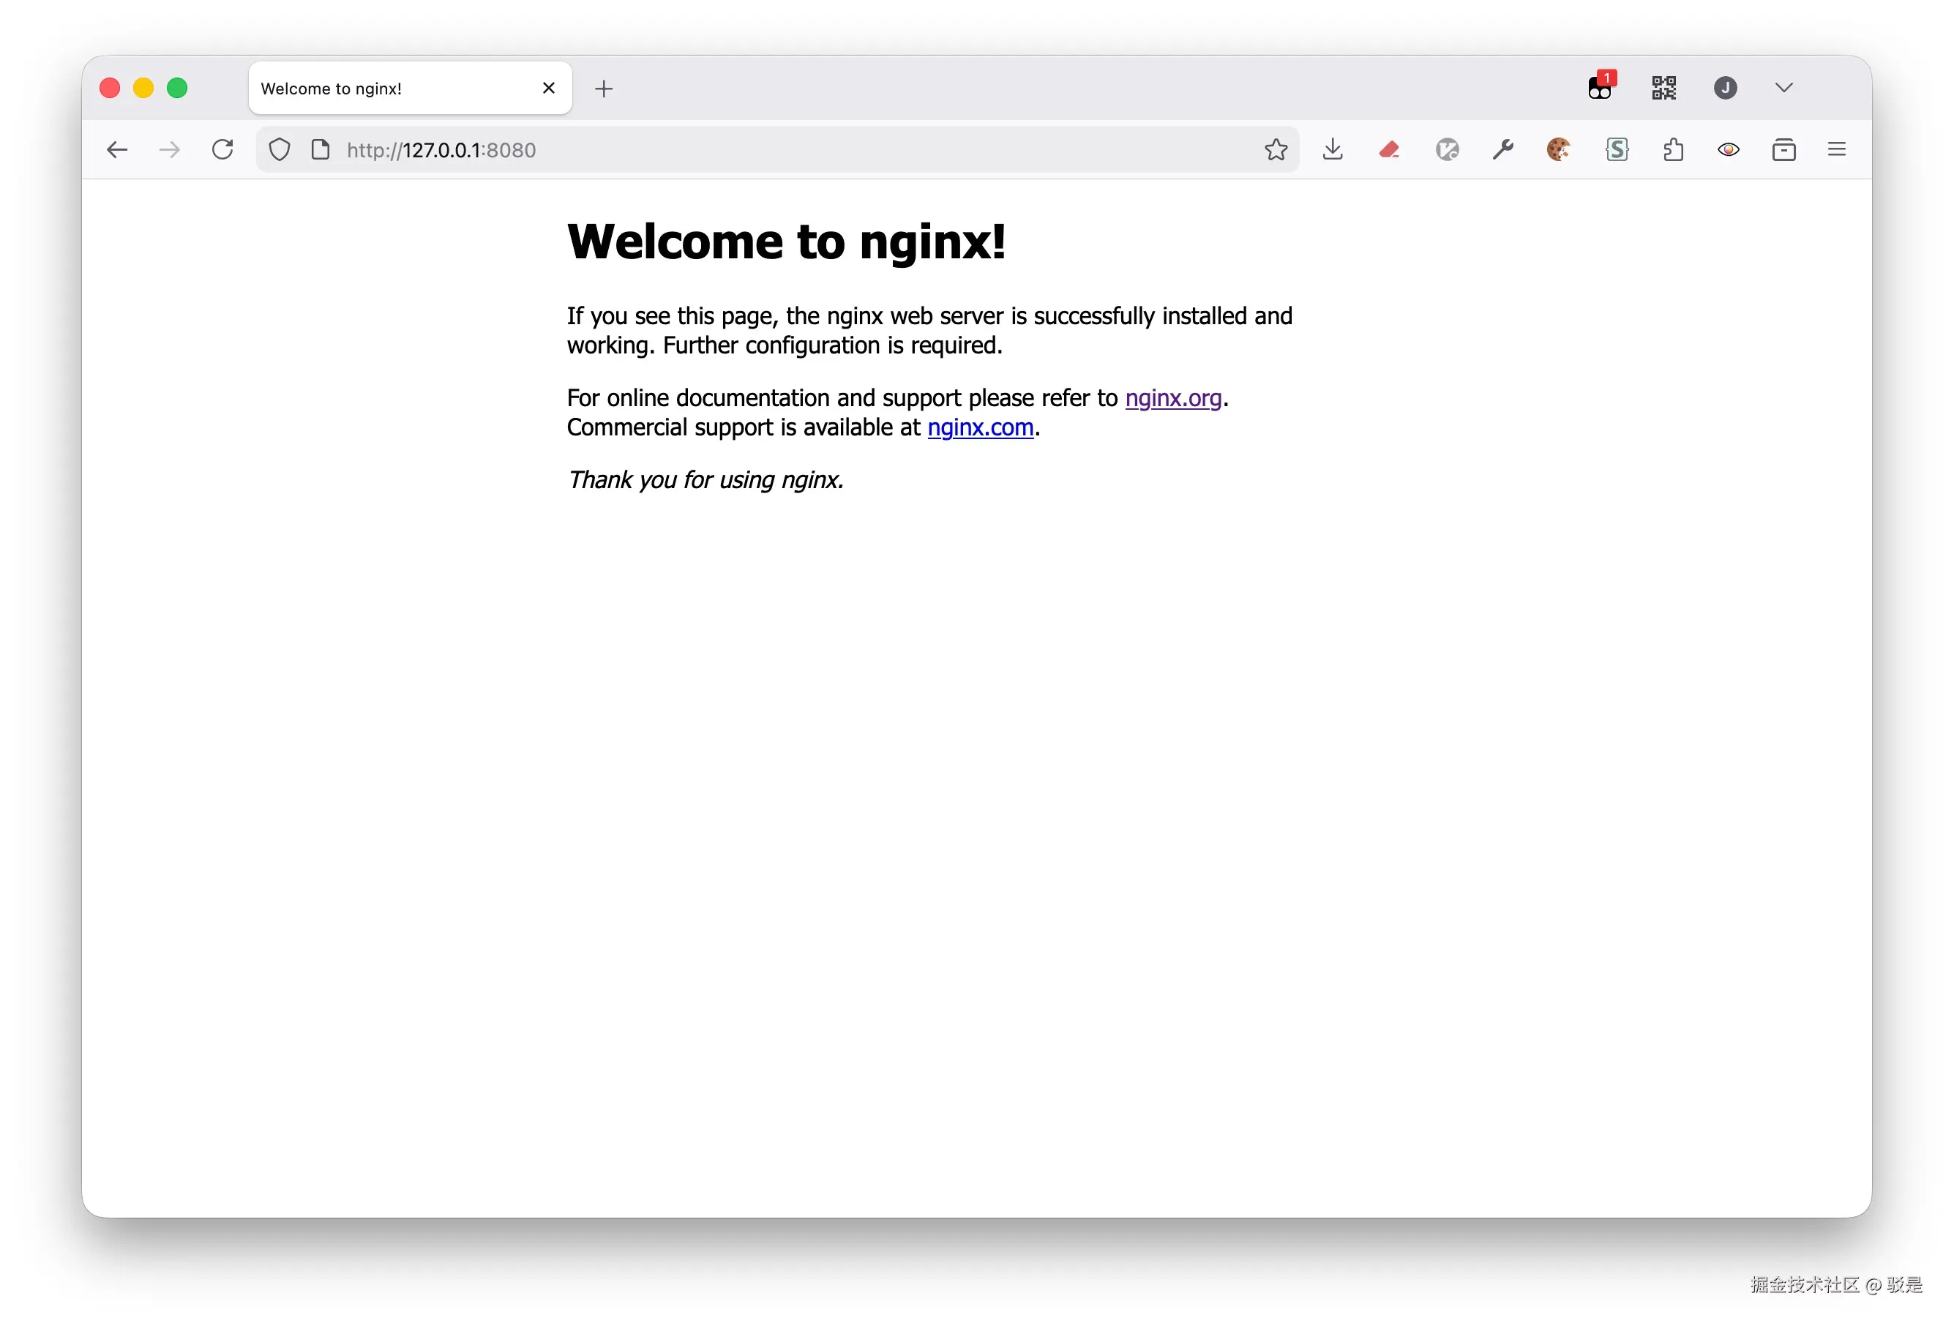Click the red eraser extension icon
The height and width of the screenshot is (1326, 1954).
click(1389, 150)
